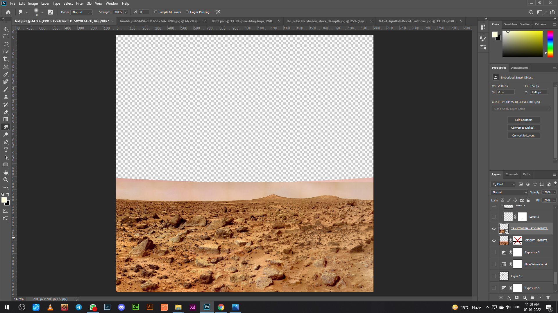Show the Layer 15 layer
The height and width of the screenshot is (313, 558).
(494, 276)
